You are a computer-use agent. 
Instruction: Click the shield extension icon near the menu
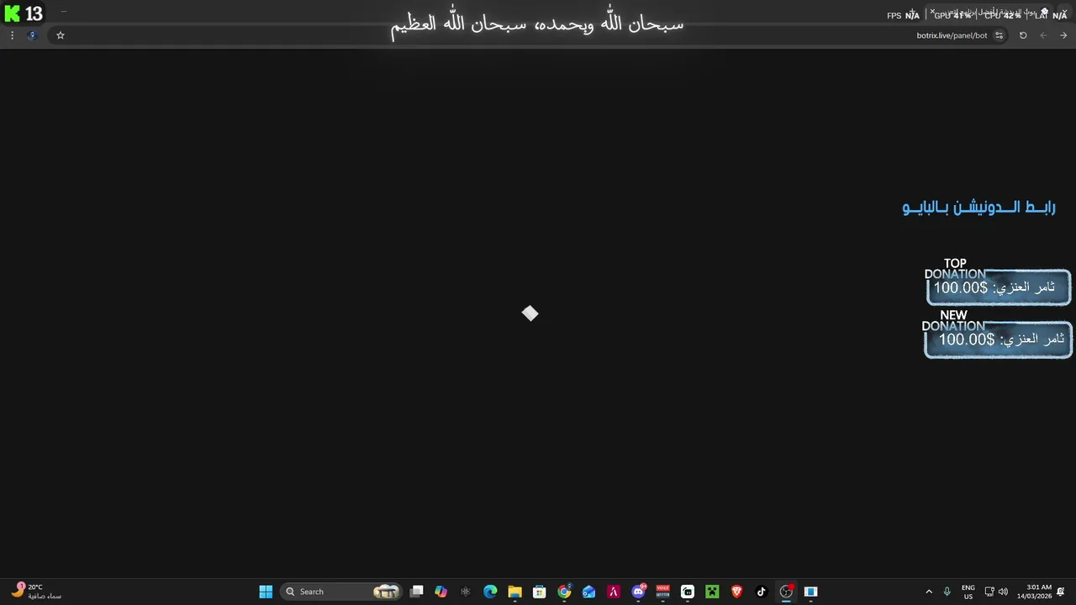(32, 35)
